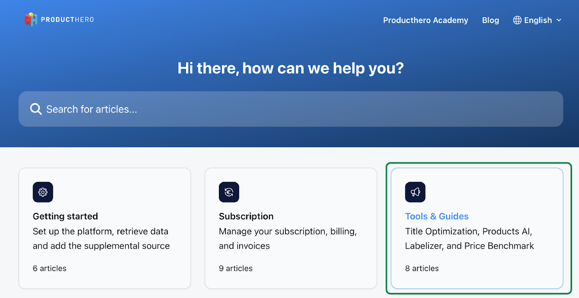This screenshot has width=579, height=298.
Task: Click the '6 articles' count text
Action: point(50,268)
